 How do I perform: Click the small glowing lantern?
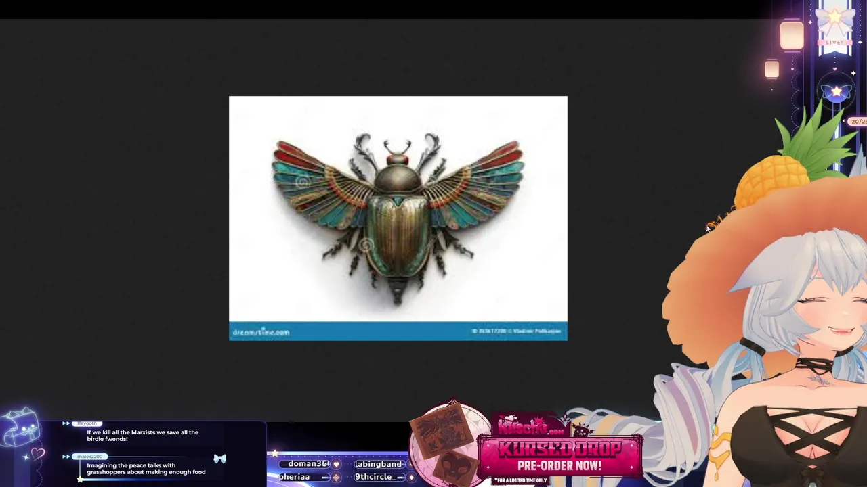pos(771,69)
